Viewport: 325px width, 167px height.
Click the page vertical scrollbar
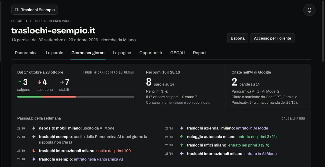click(x=323, y=31)
